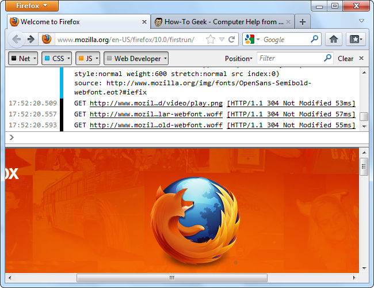Click the Firefox site identity icon
Image resolution: width=374 pixels, height=288 pixels.
(x=47, y=39)
